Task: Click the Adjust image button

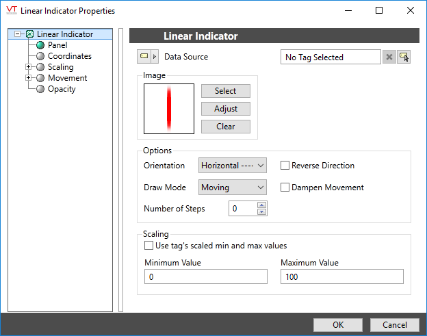Action: click(226, 109)
